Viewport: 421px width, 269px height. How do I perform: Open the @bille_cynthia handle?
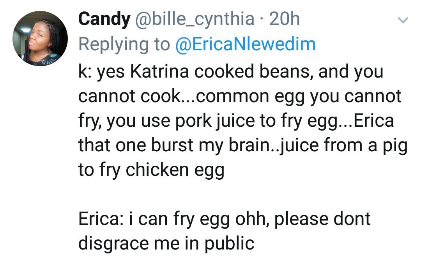point(195,19)
